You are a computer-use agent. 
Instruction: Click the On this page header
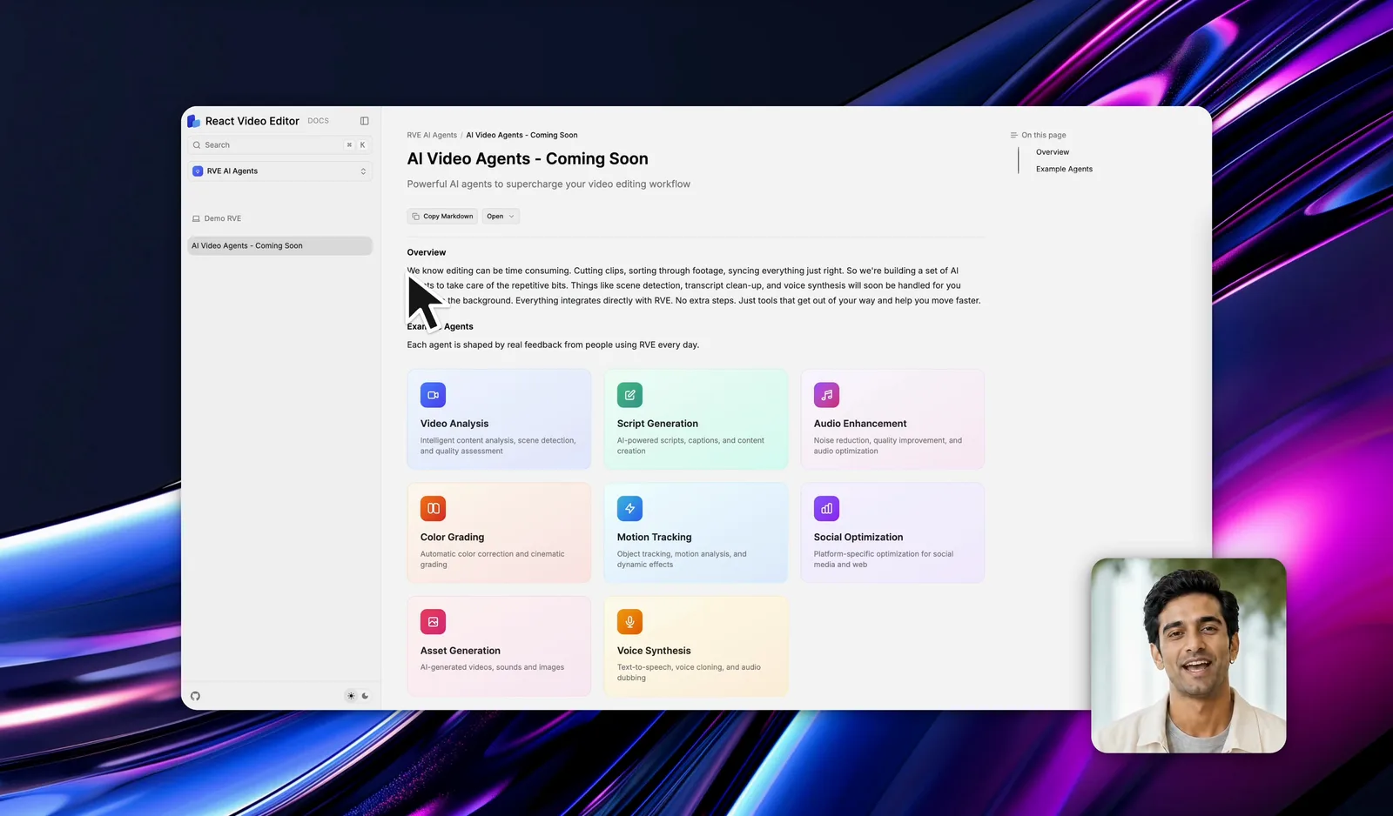[x=1038, y=136]
